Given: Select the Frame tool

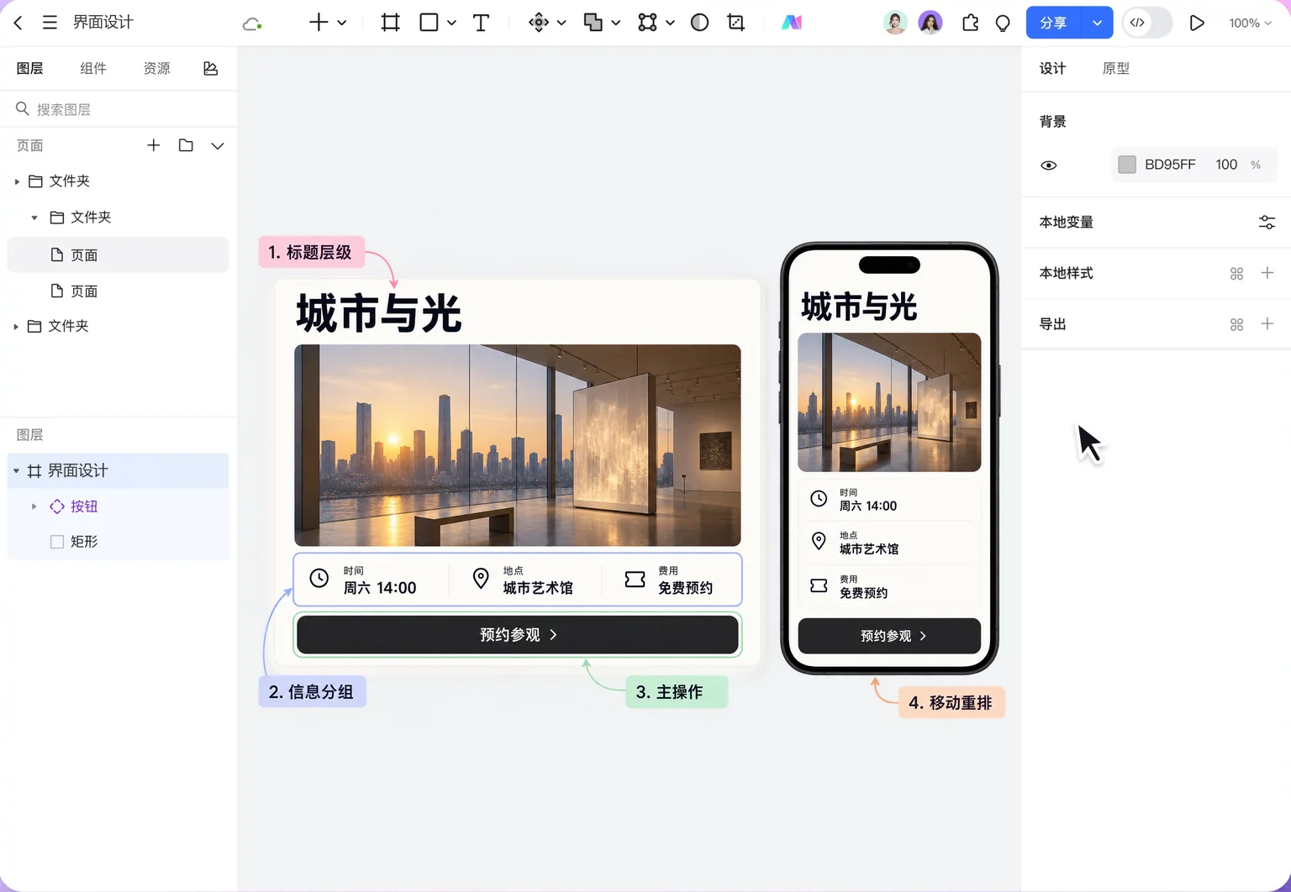Looking at the screenshot, I should (390, 23).
